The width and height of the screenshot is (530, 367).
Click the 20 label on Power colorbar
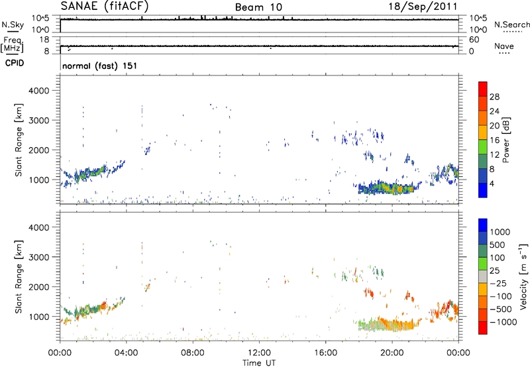(494, 126)
